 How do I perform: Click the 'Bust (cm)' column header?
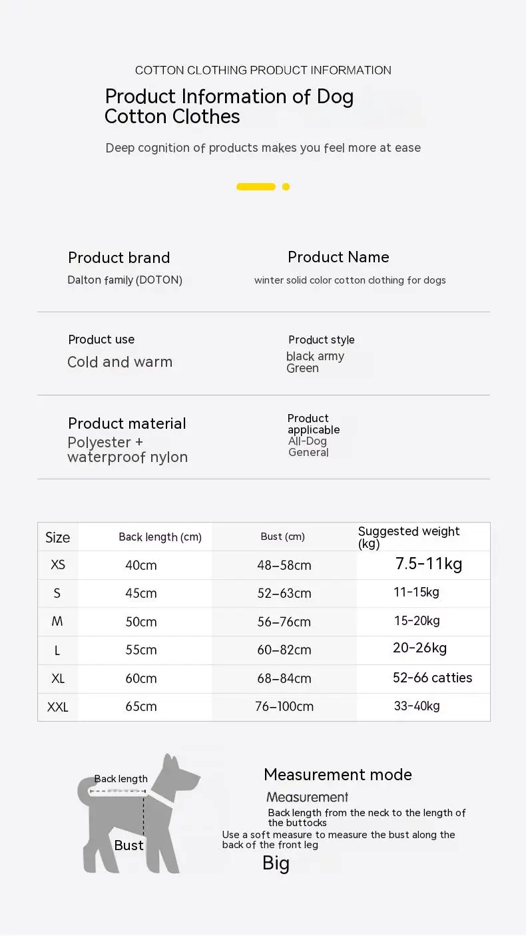283,537
